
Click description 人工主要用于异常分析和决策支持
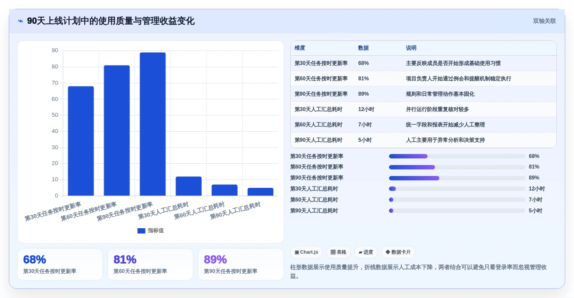point(446,140)
